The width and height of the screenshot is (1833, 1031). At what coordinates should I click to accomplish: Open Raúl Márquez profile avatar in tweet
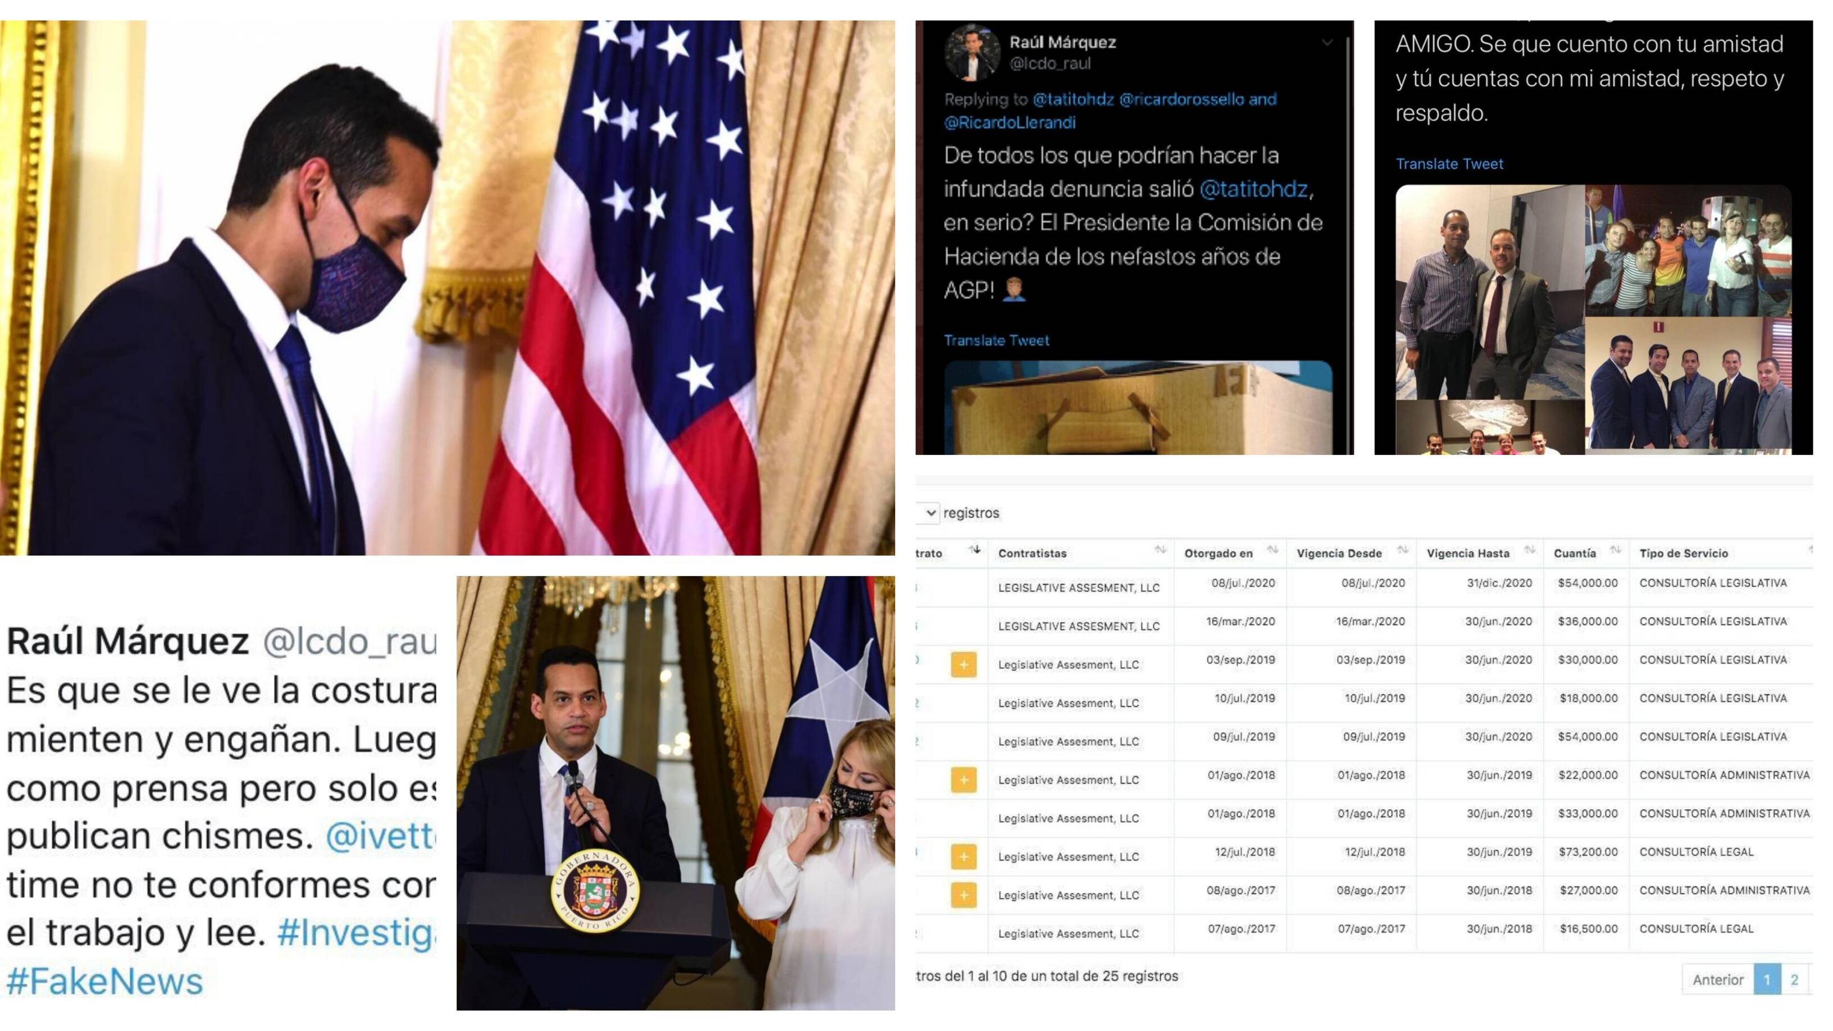(972, 53)
